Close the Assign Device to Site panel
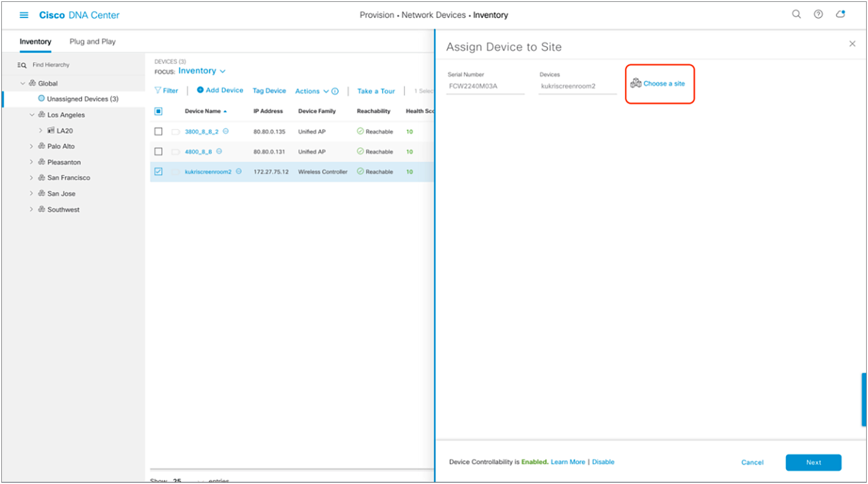868x484 pixels. (x=852, y=44)
